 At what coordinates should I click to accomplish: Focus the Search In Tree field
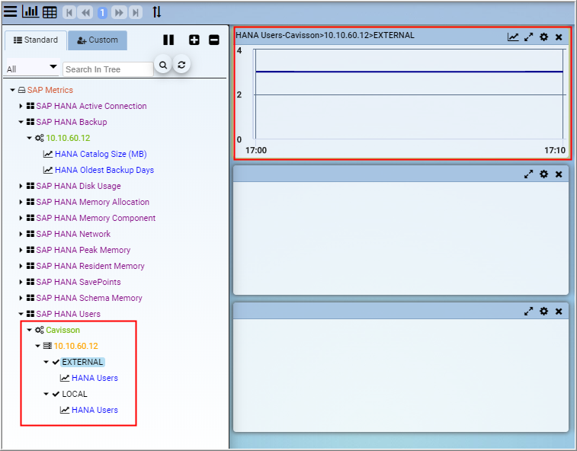[x=107, y=69]
